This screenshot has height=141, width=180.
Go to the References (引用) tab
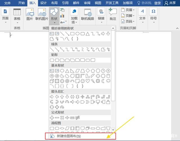tap(65, 3)
